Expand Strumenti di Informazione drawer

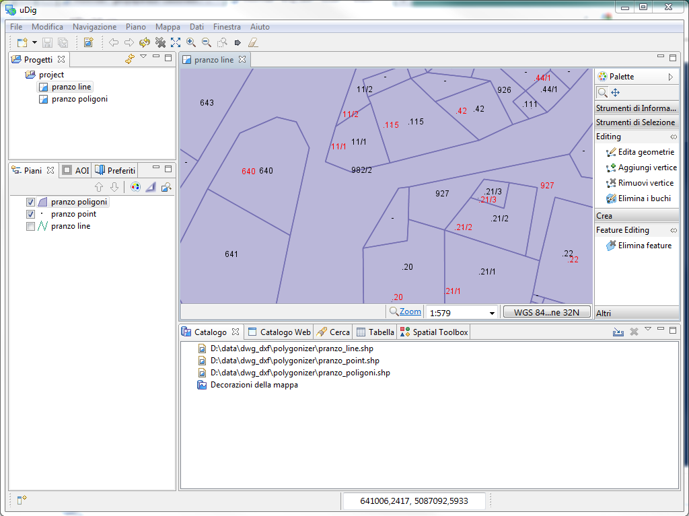tap(637, 108)
